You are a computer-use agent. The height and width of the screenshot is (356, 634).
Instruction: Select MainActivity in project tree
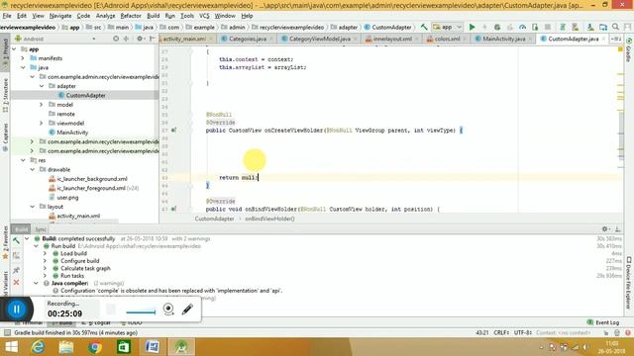coord(72,133)
